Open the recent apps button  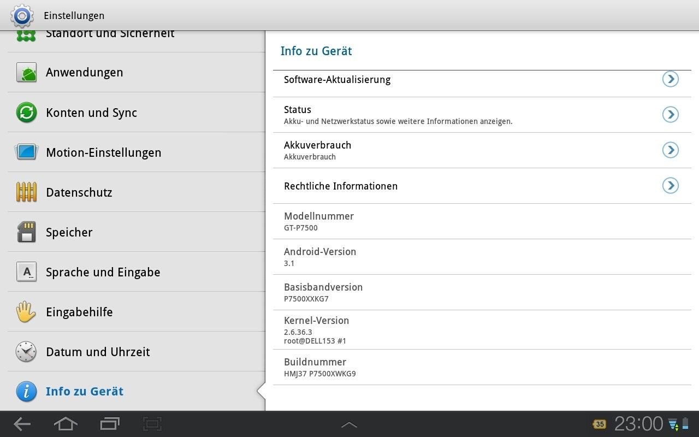[x=110, y=424]
